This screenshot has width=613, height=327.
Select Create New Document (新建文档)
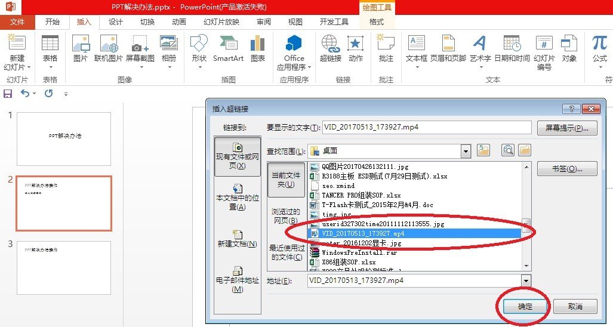tap(238, 239)
